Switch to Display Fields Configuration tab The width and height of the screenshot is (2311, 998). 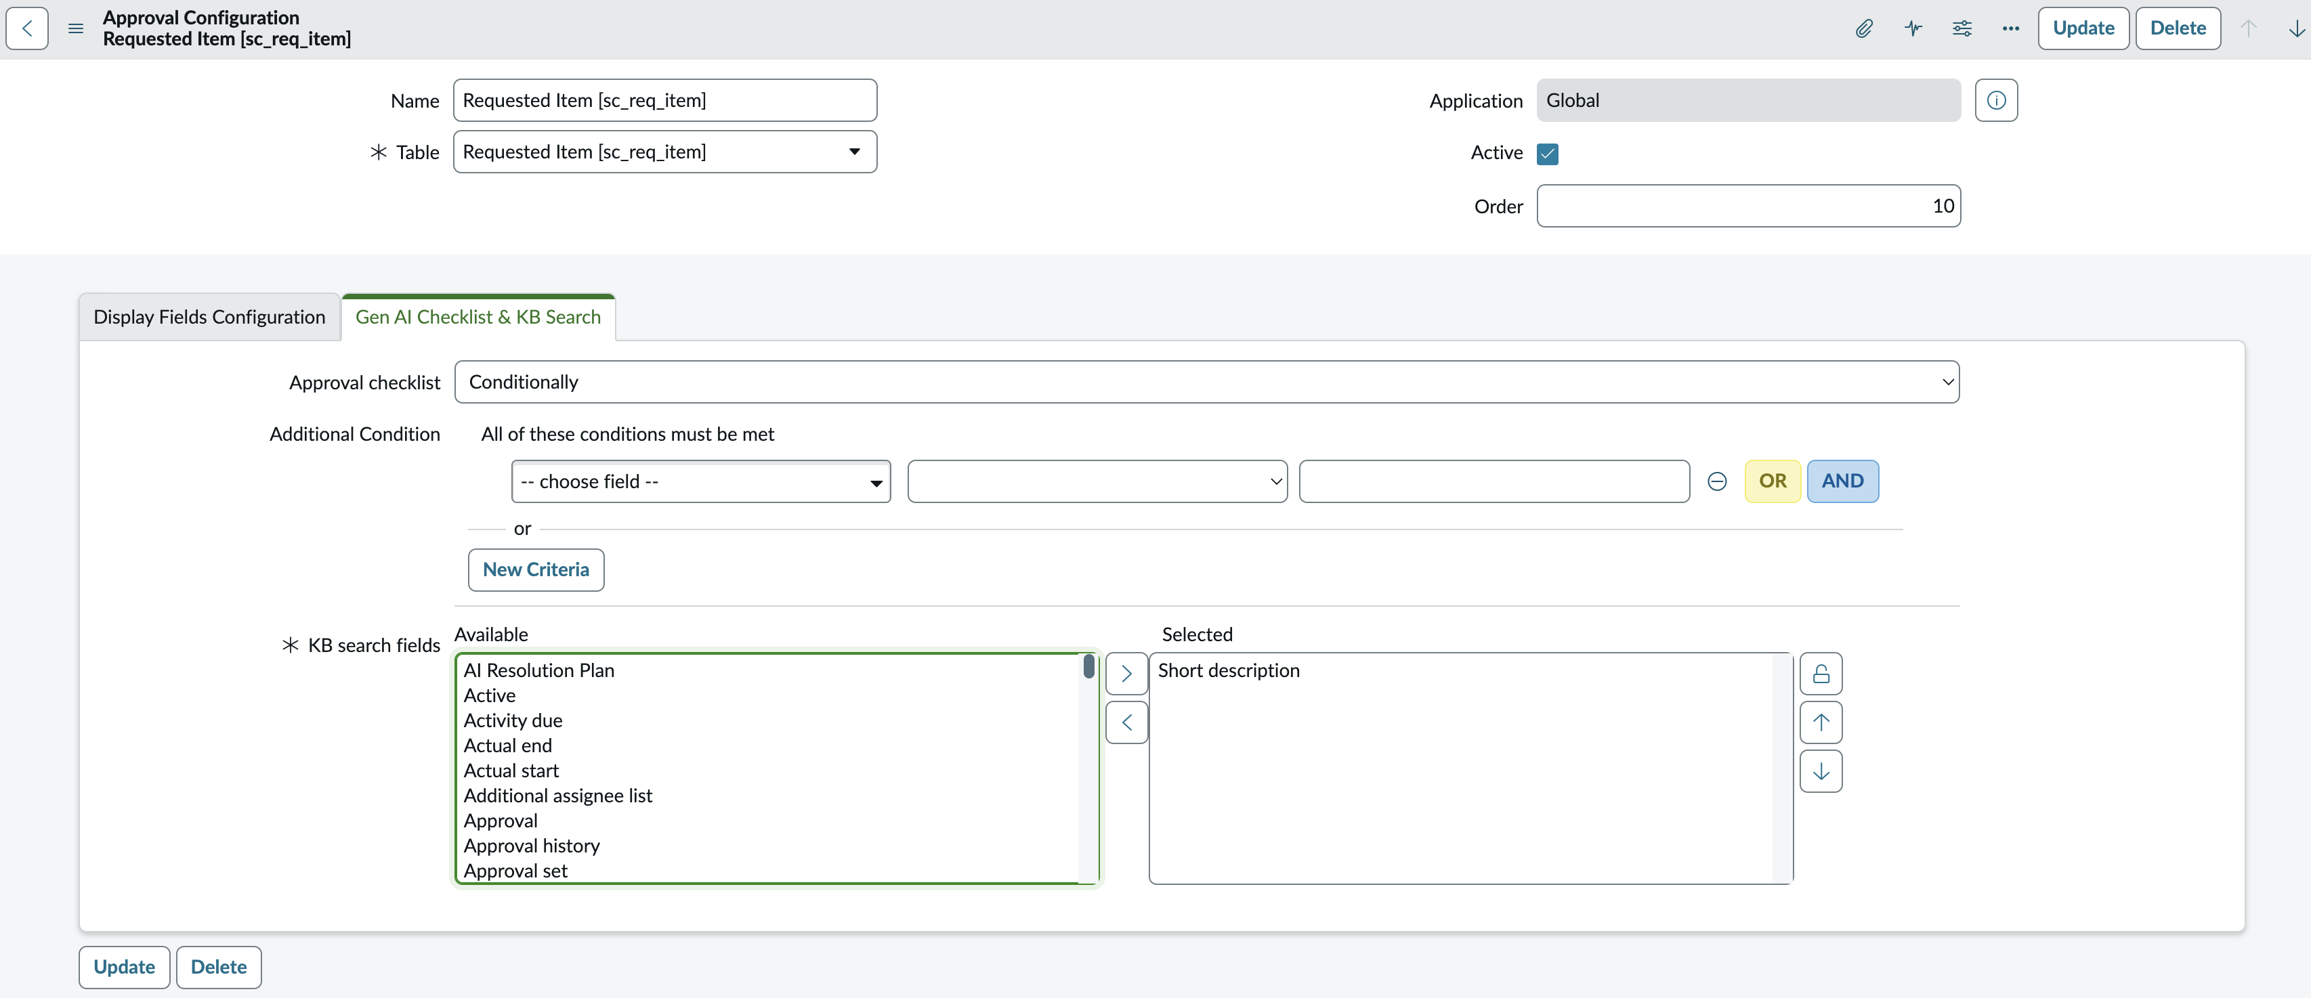[x=209, y=318]
